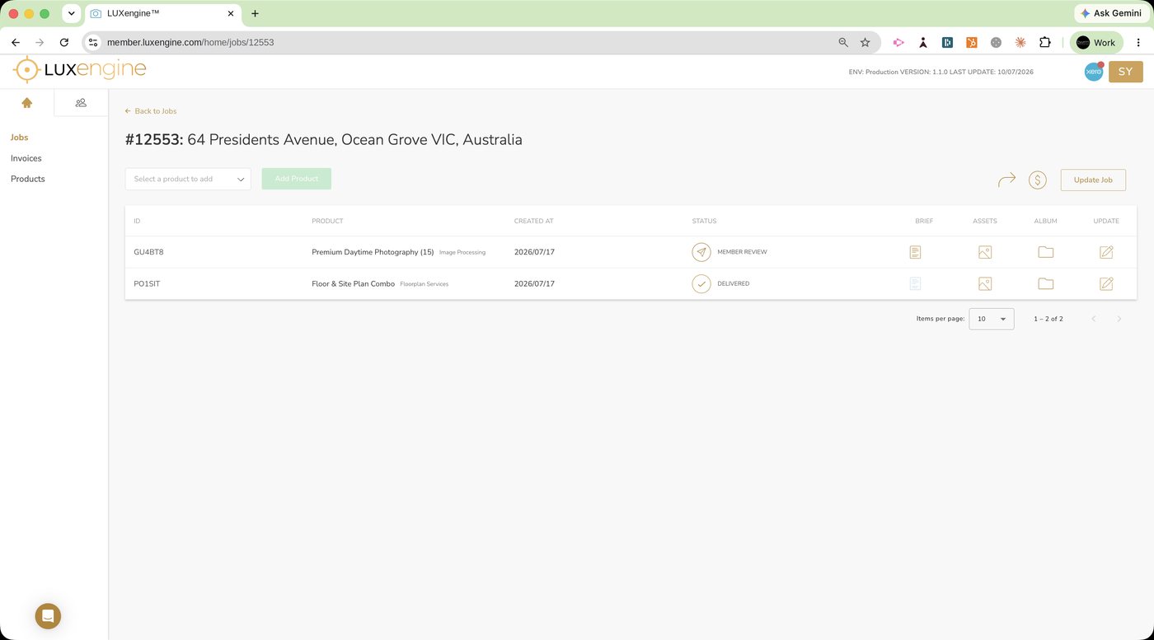The height and width of the screenshot is (640, 1154).
Task: Open the chat support widget
Action: pyautogui.click(x=48, y=616)
